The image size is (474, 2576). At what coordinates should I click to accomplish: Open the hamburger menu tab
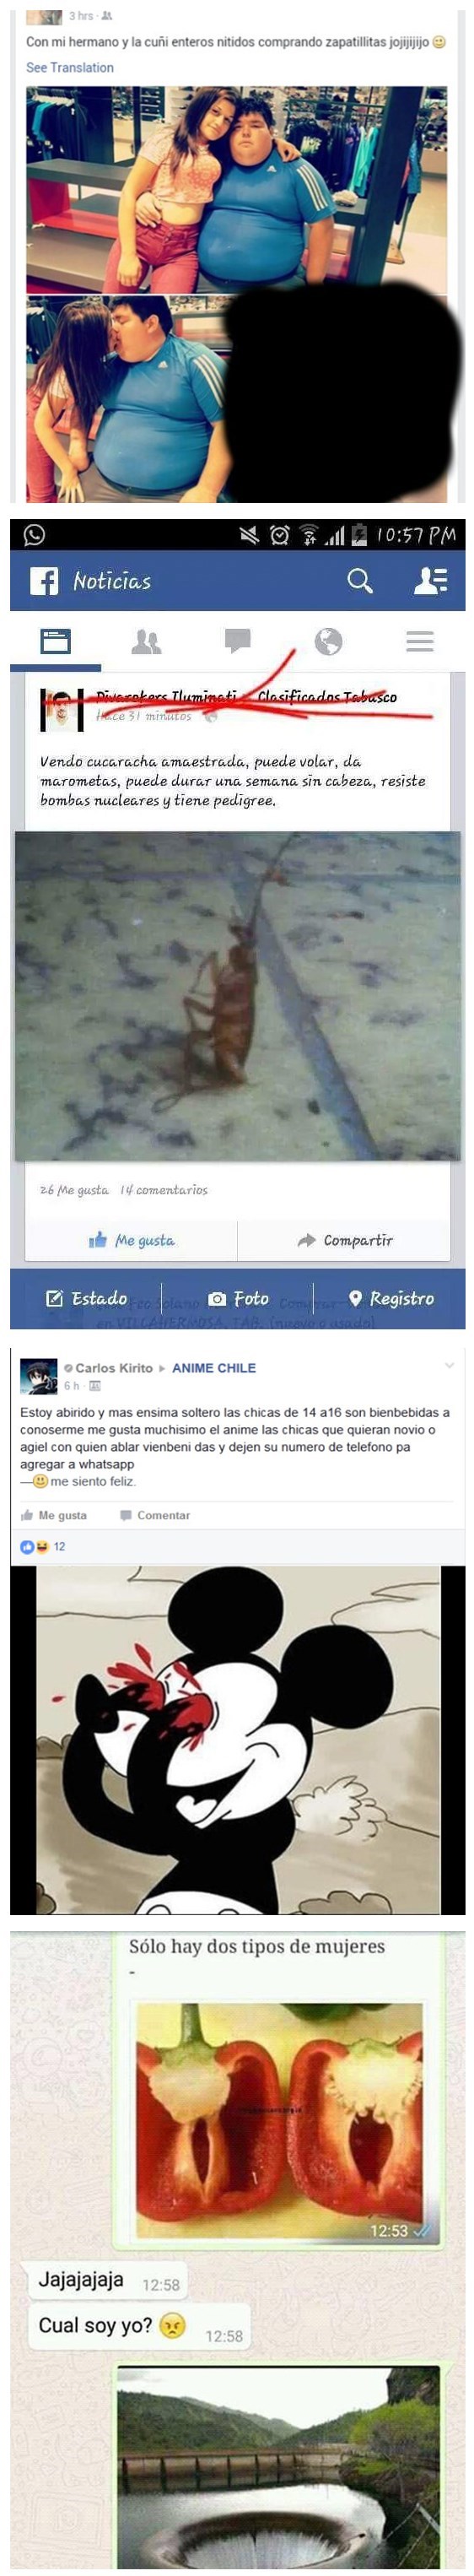(419, 641)
